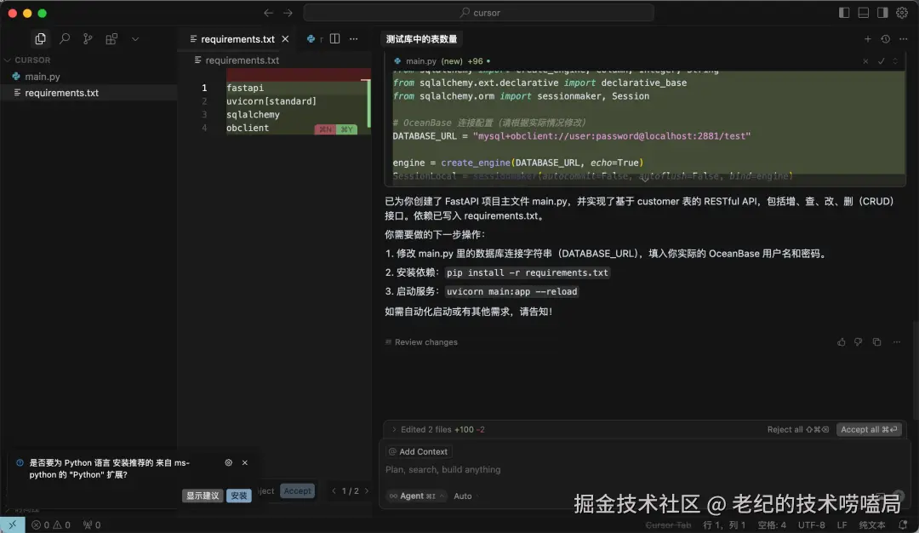Open the Source Control view icon
Viewport: 919px width, 533px height.
click(88, 38)
